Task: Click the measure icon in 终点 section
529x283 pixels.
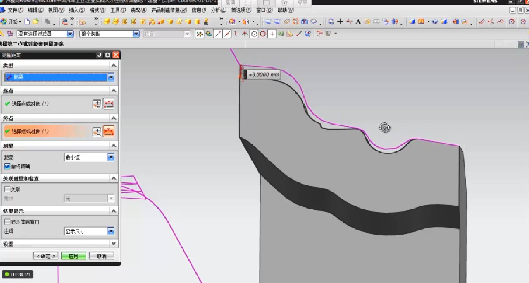Action: pos(109,132)
